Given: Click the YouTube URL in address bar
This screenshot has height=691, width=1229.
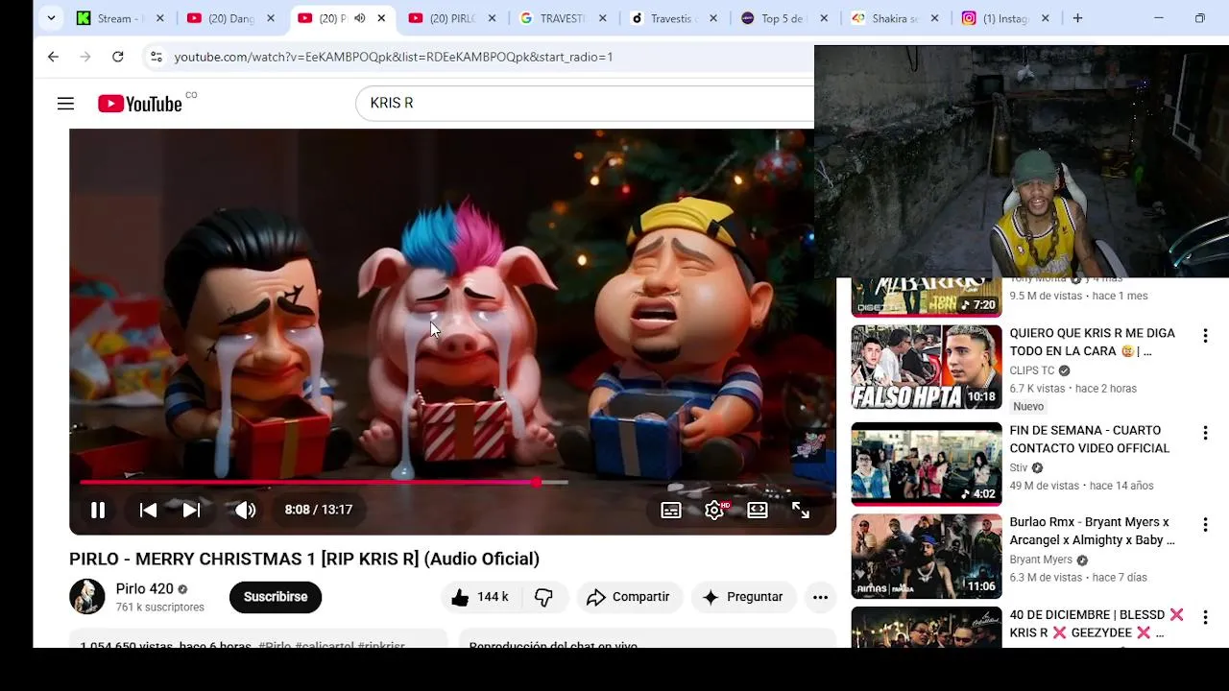Looking at the screenshot, I should (394, 57).
